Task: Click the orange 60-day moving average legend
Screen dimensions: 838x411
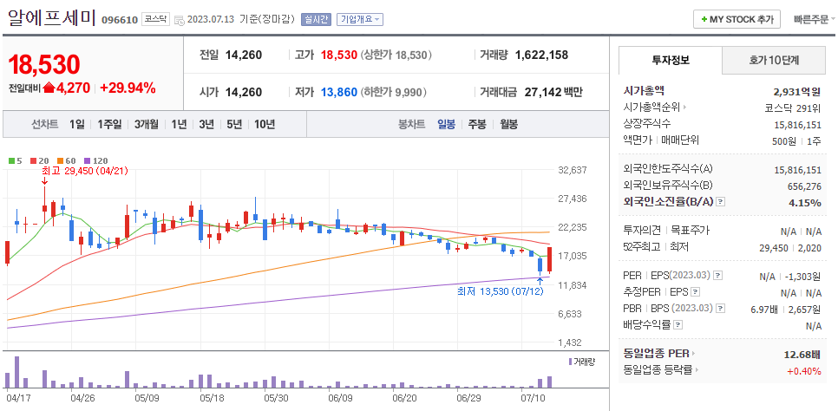Action: click(68, 160)
